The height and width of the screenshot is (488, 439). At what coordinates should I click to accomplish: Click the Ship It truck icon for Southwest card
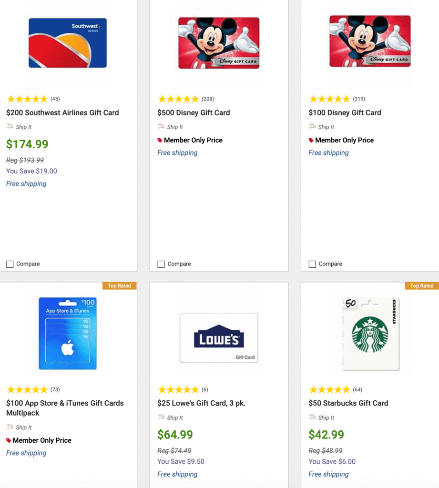10,127
